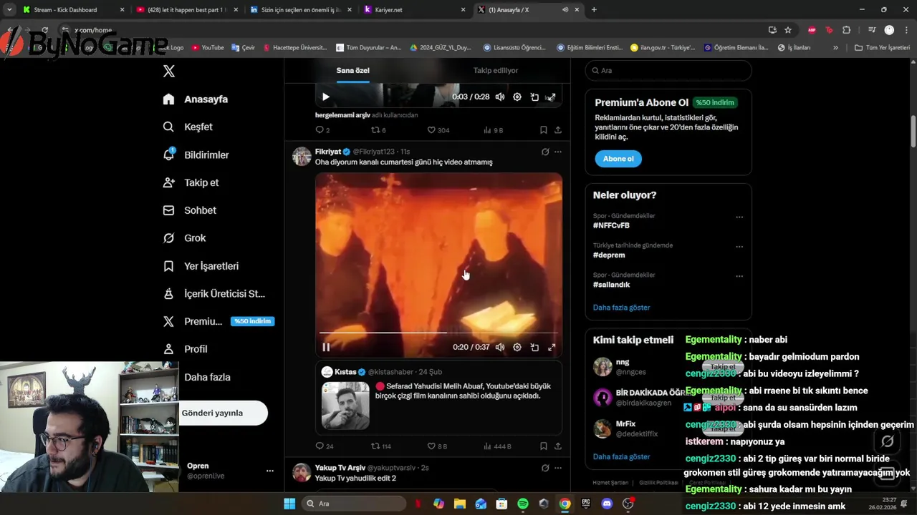Mute the 0:28 video sound
The width and height of the screenshot is (917, 515).
pos(500,97)
